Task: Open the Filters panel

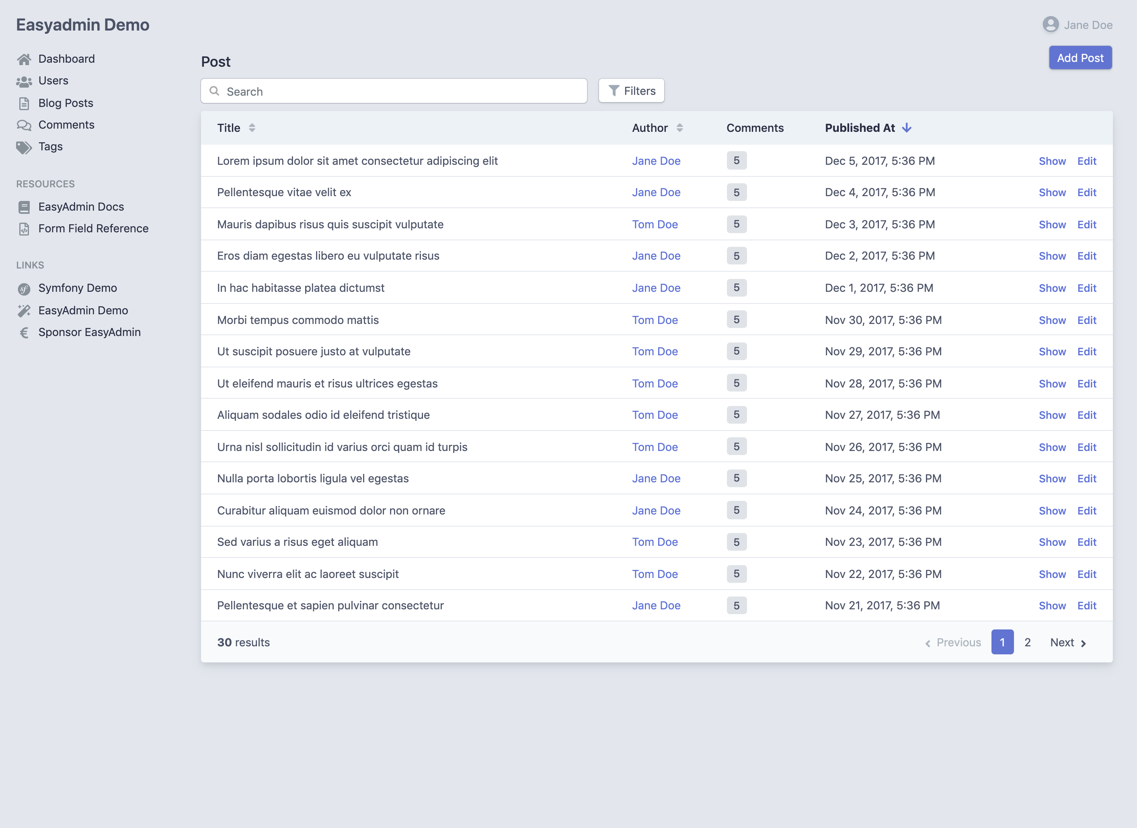Action: coord(631,91)
